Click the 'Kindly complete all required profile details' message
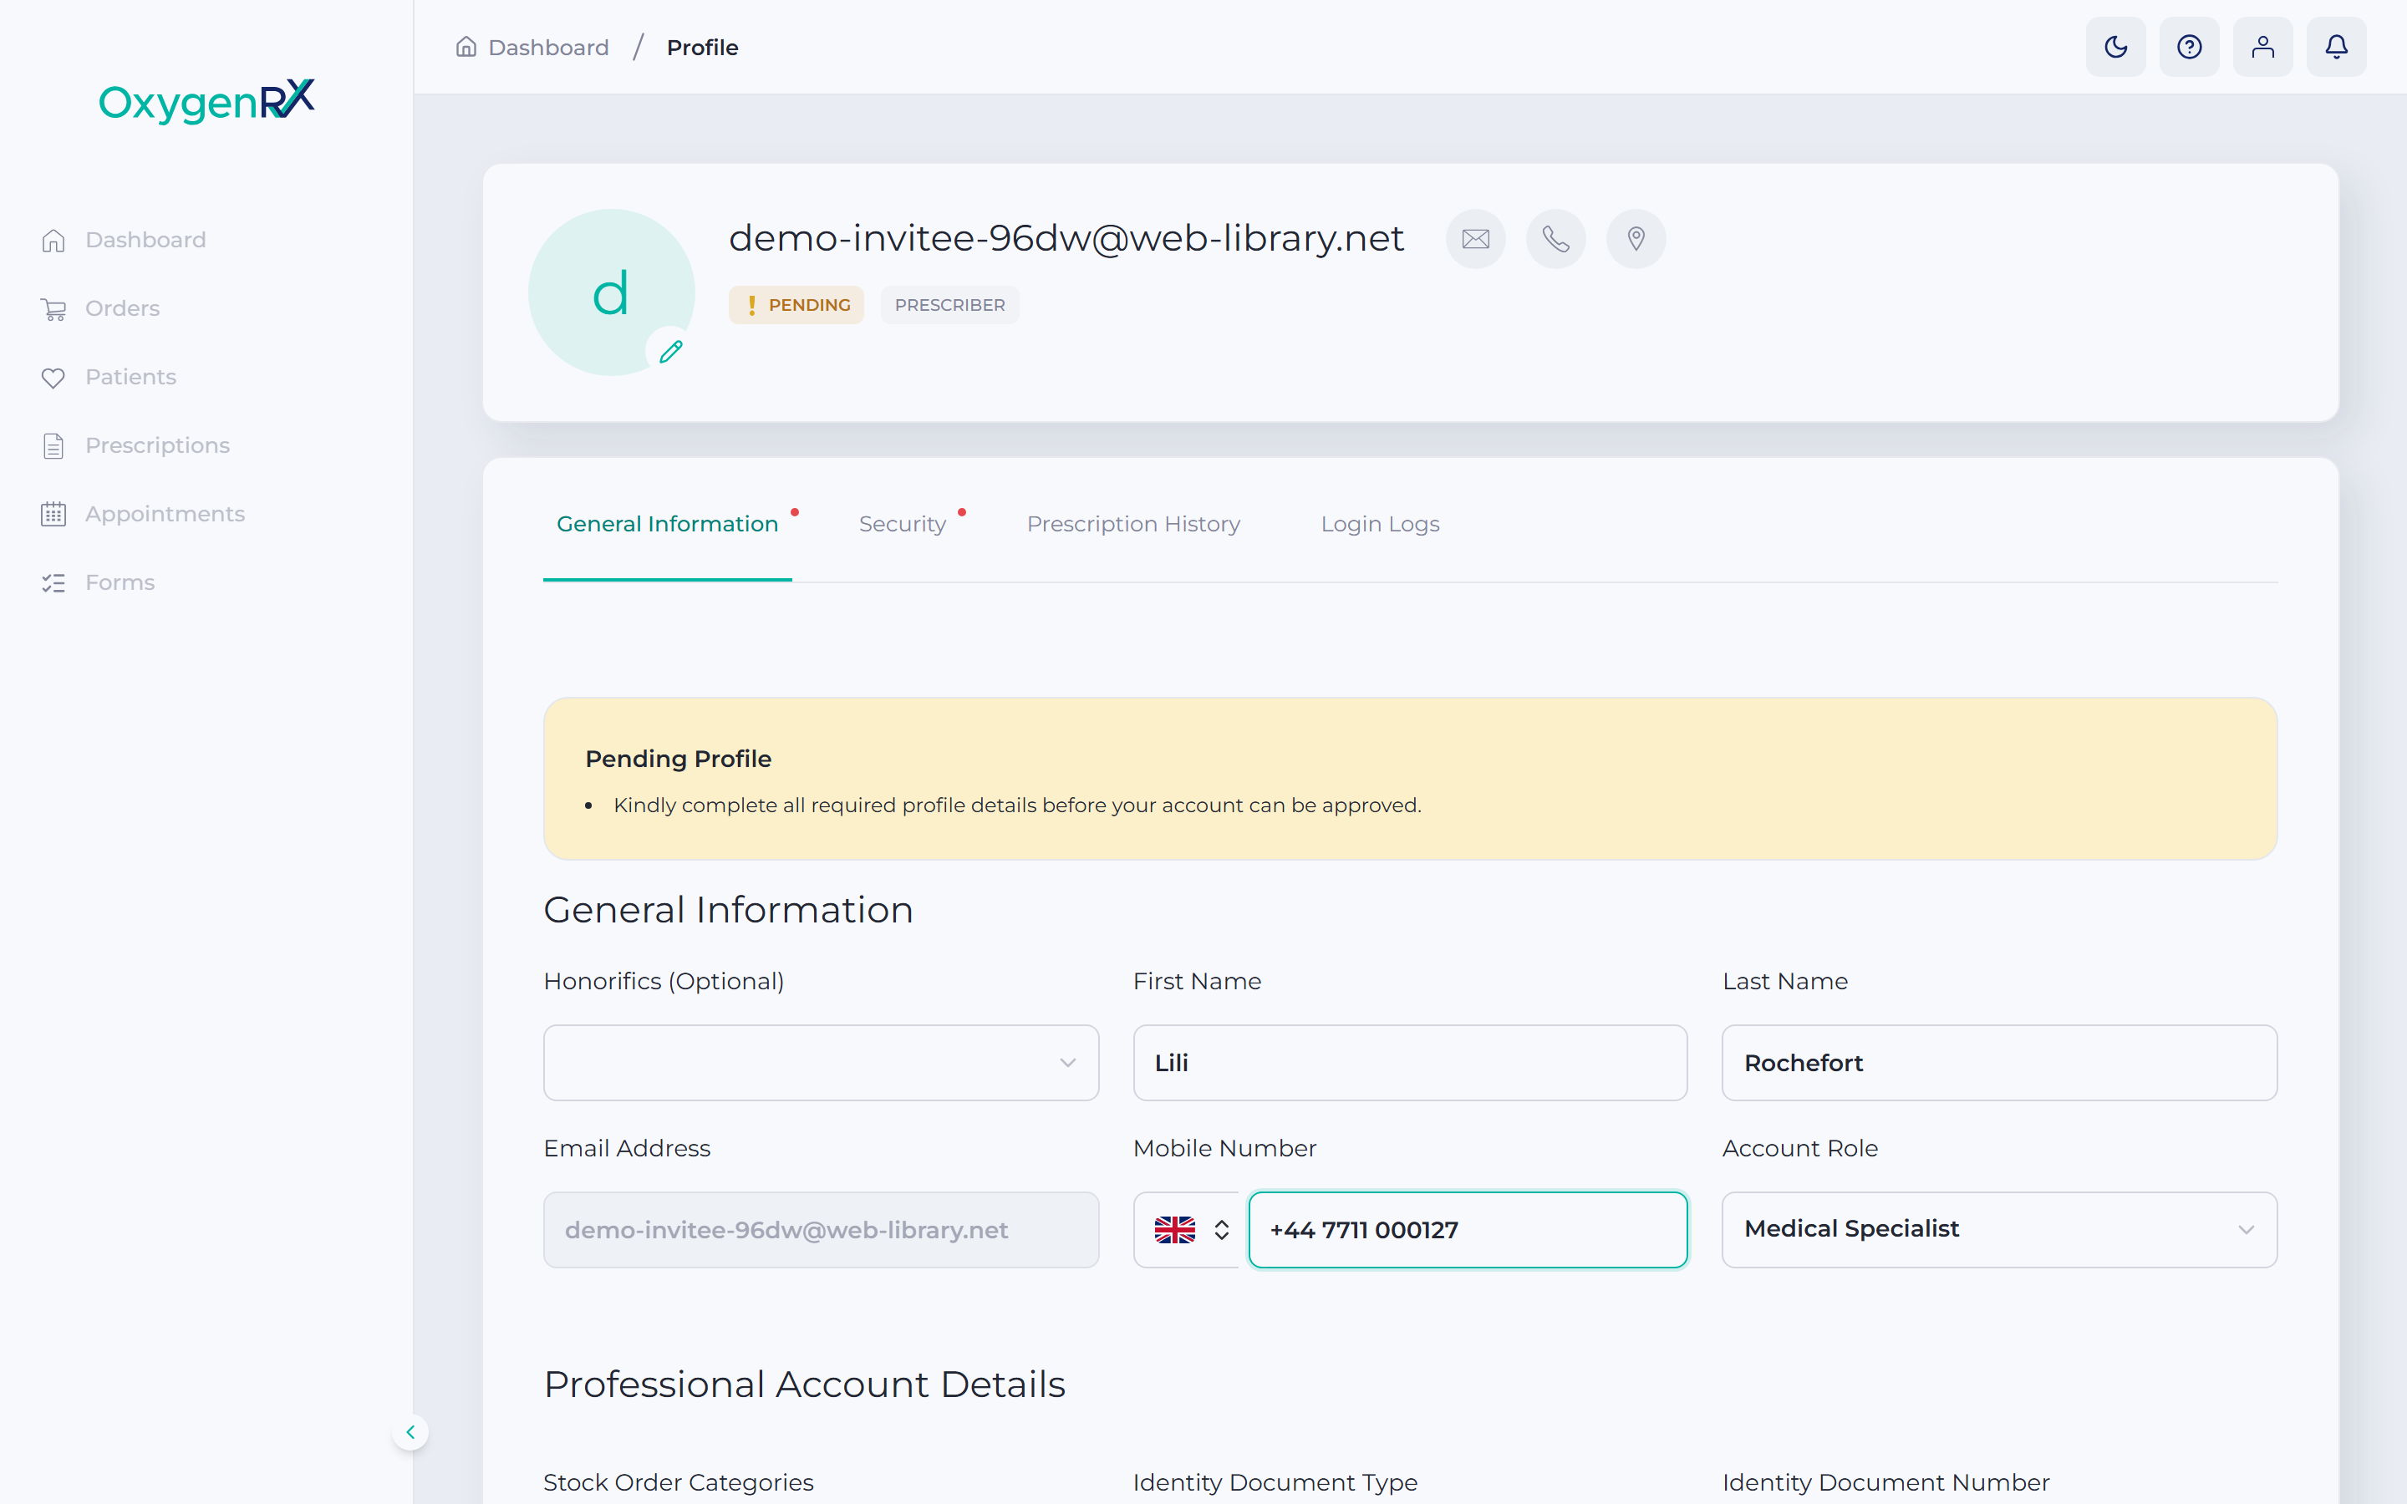2407x1504 pixels. point(1017,805)
